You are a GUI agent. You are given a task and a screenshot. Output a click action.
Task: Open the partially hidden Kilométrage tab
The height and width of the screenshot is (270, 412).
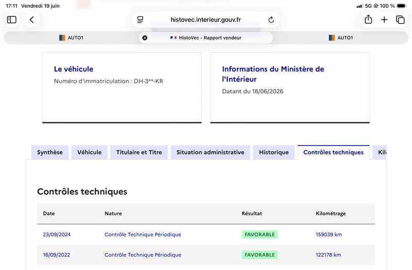click(x=380, y=152)
